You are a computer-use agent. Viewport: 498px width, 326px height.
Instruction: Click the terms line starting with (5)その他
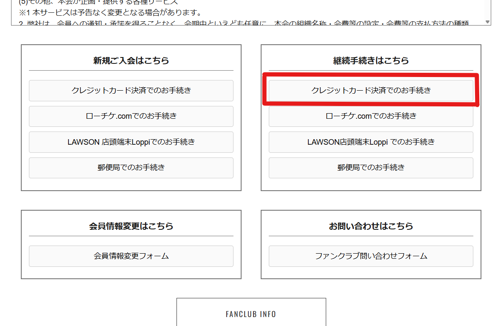click(98, 2)
